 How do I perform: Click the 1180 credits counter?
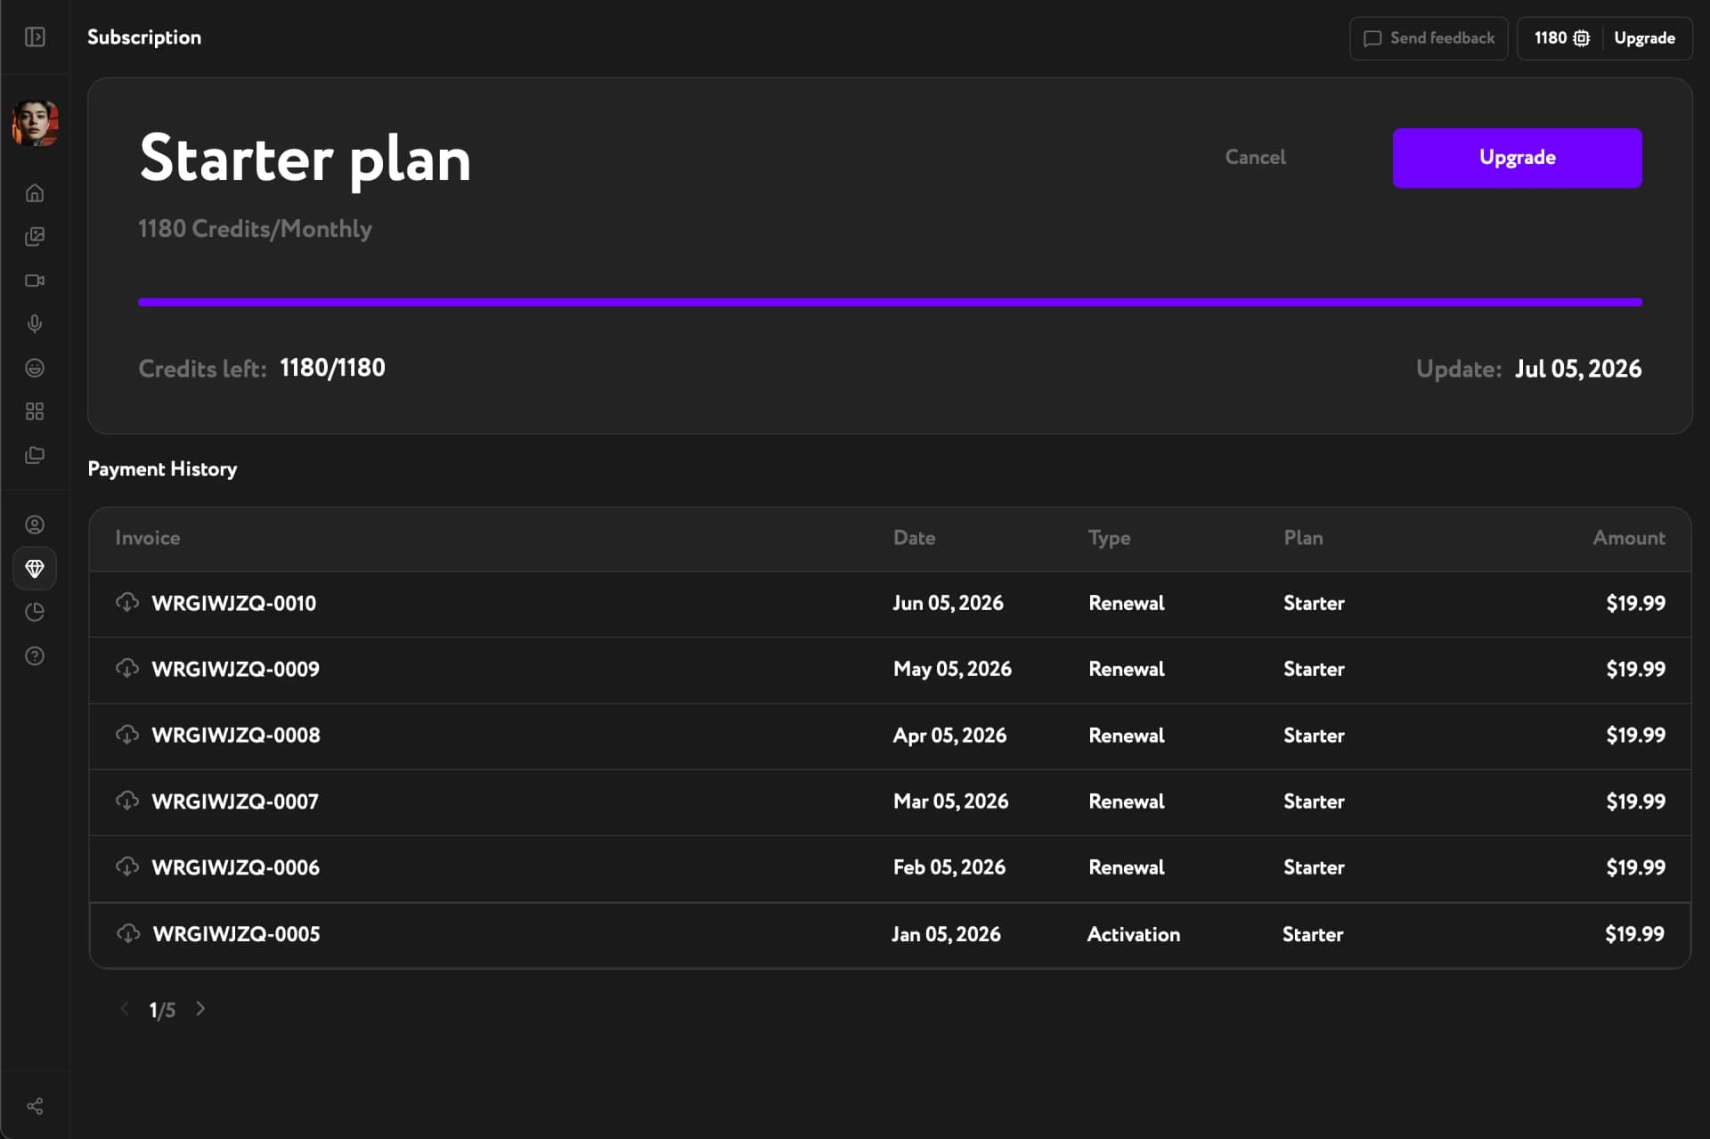1561,38
